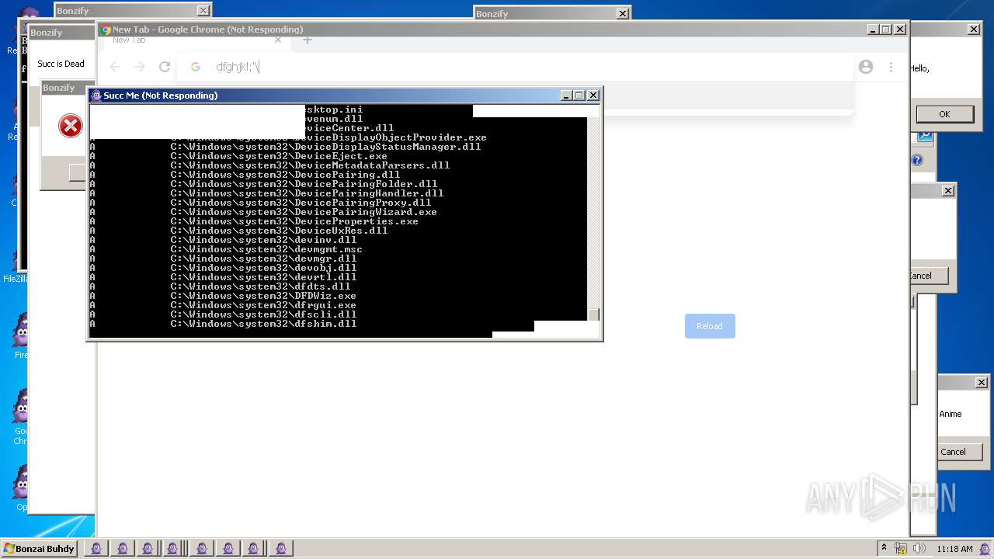Image resolution: width=994 pixels, height=559 pixels.
Task: Close the New Tab tab in Chrome
Action: pos(278,40)
